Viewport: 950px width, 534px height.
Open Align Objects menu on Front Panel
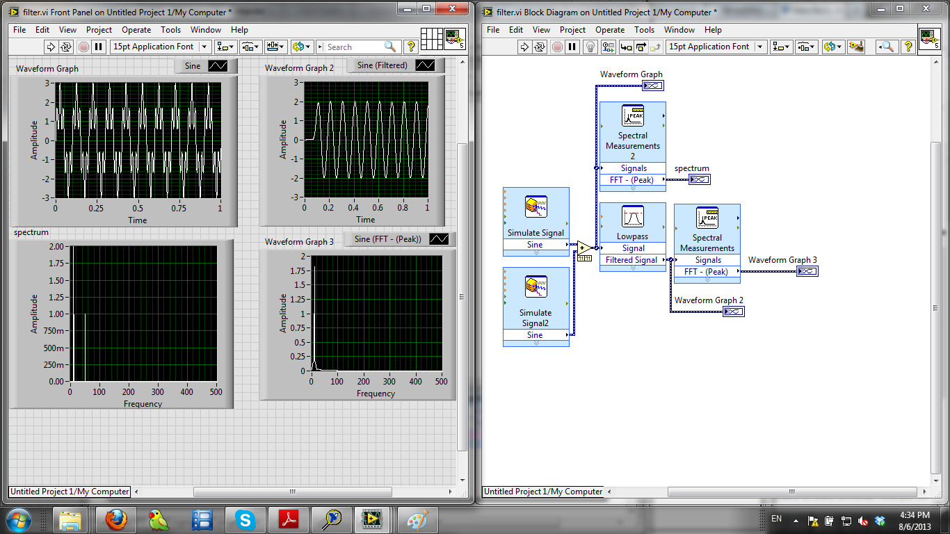tap(225, 47)
